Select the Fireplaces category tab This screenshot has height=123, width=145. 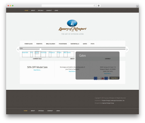tap(28, 44)
